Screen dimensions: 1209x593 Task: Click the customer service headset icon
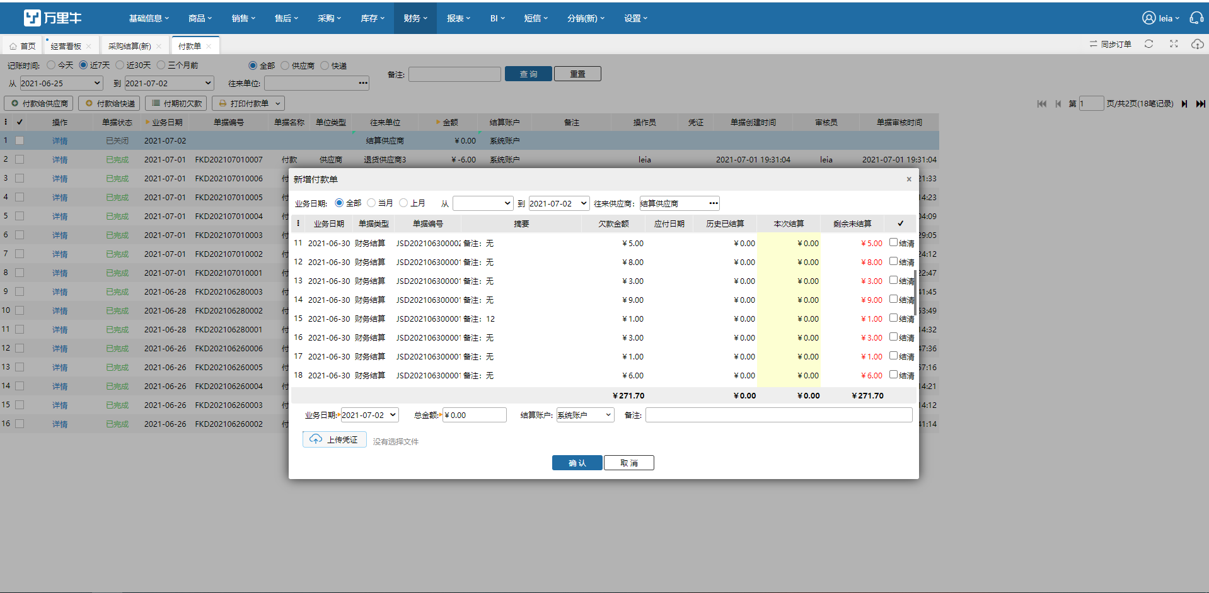pos(1196,18)
